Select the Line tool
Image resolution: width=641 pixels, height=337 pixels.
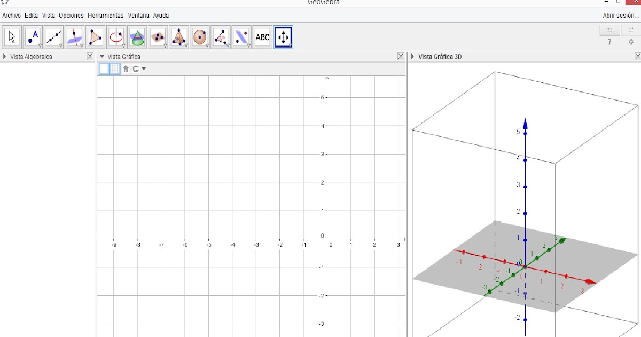[x=53, y=36]
